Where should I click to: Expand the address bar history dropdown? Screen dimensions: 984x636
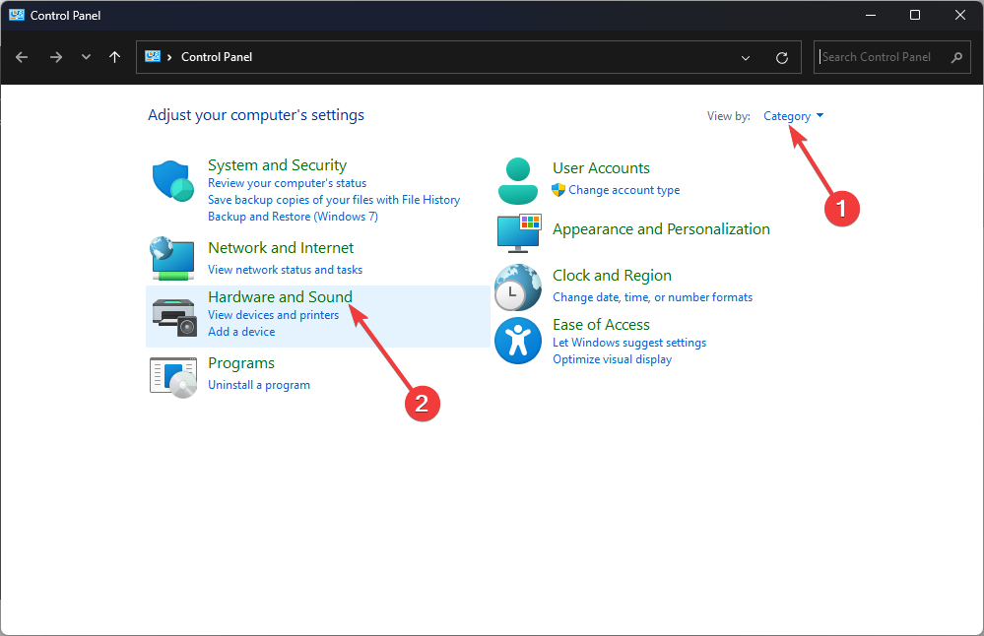tap(748, 57)
